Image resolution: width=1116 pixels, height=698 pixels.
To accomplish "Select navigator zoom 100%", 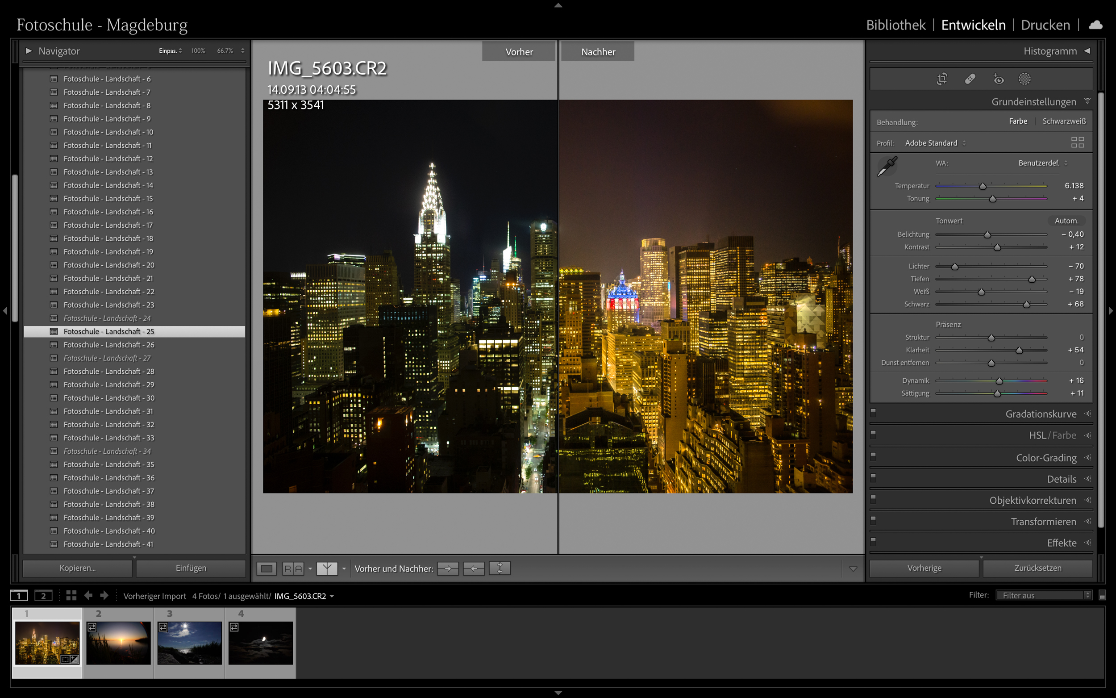I will [x=198, y=51].
